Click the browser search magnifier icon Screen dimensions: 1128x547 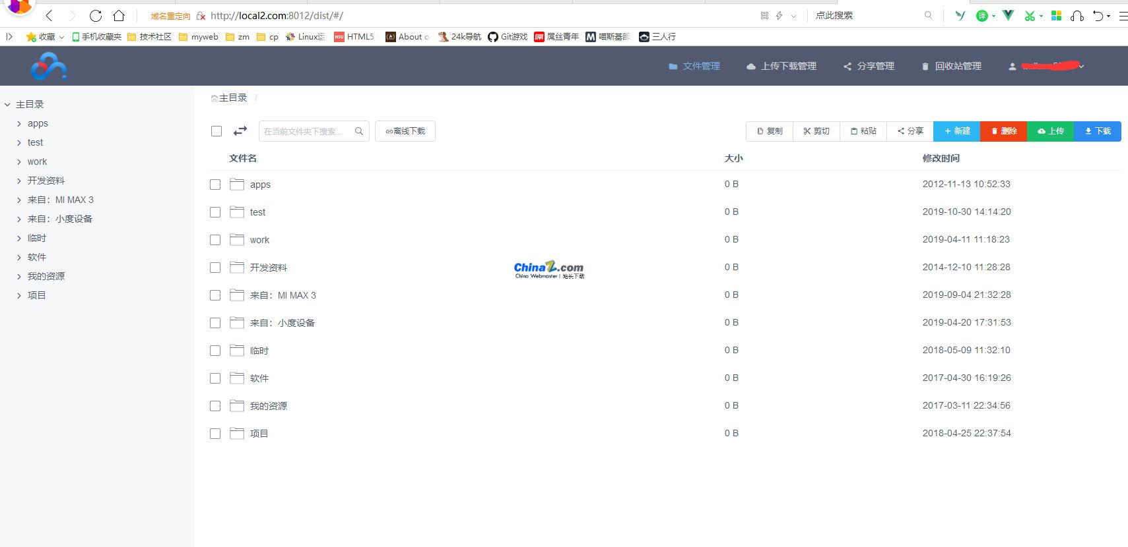tap(929, 15)
